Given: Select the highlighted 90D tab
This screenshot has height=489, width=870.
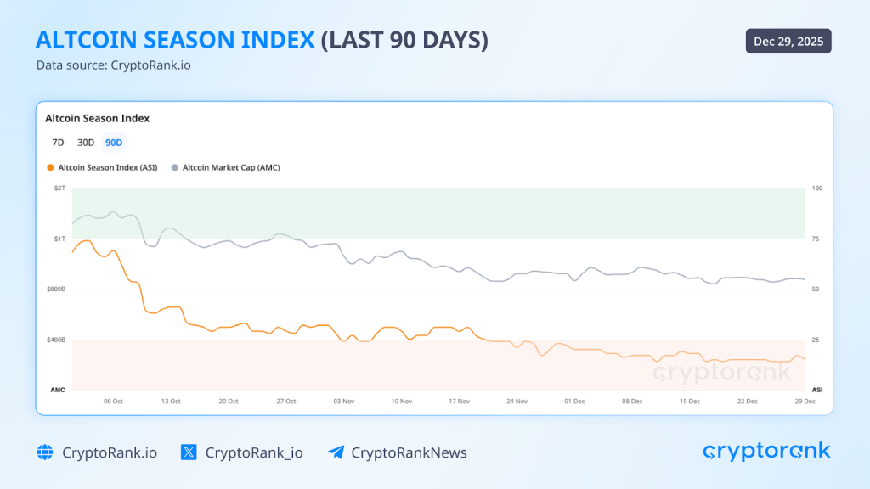Looking at the screenshot, I should [x=113, y=143].
